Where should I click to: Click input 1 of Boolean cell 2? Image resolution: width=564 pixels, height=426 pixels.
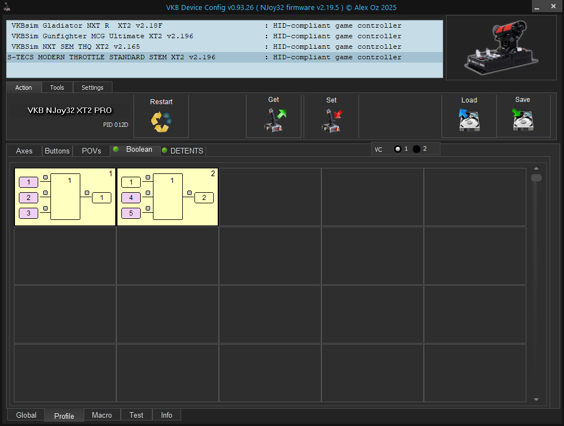point(131,182)
